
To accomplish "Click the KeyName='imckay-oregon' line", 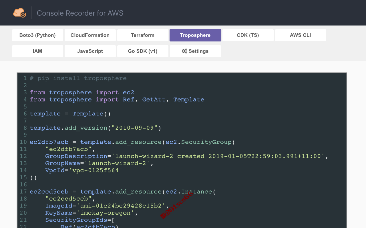I will point(92,213).
